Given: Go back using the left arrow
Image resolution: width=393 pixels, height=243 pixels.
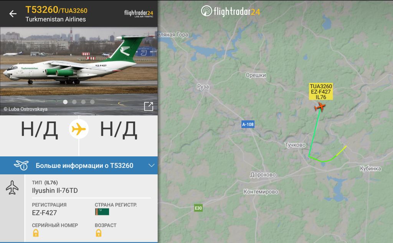Looking at the screenshot, I should click(13, 14).
